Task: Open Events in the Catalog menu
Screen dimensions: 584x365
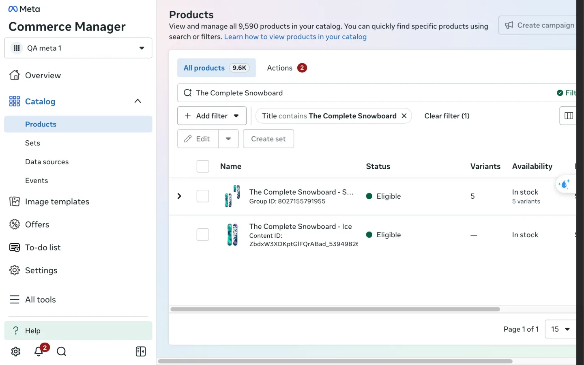Action: tap(78, 180)
